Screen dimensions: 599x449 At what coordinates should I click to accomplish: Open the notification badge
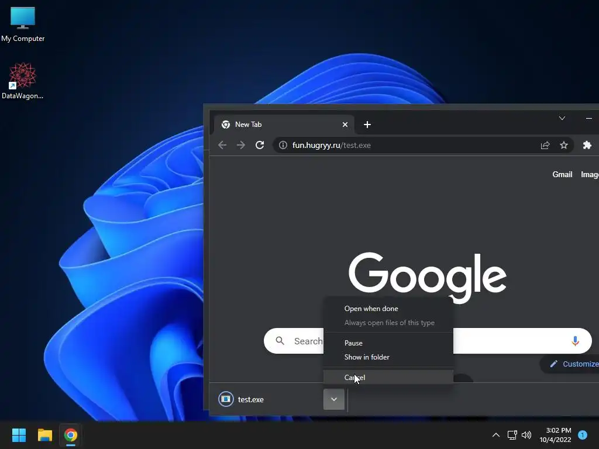click(x=583, y=435)
